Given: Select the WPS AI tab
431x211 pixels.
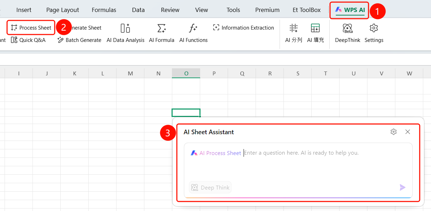Looking at the screenshot, I should [350, 10].
